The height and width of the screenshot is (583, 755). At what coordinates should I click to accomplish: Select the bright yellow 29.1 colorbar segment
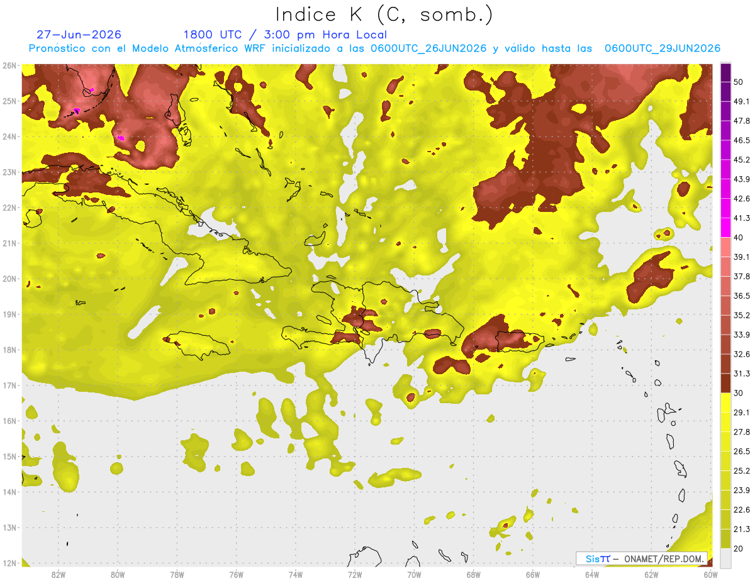click(726, 403)
